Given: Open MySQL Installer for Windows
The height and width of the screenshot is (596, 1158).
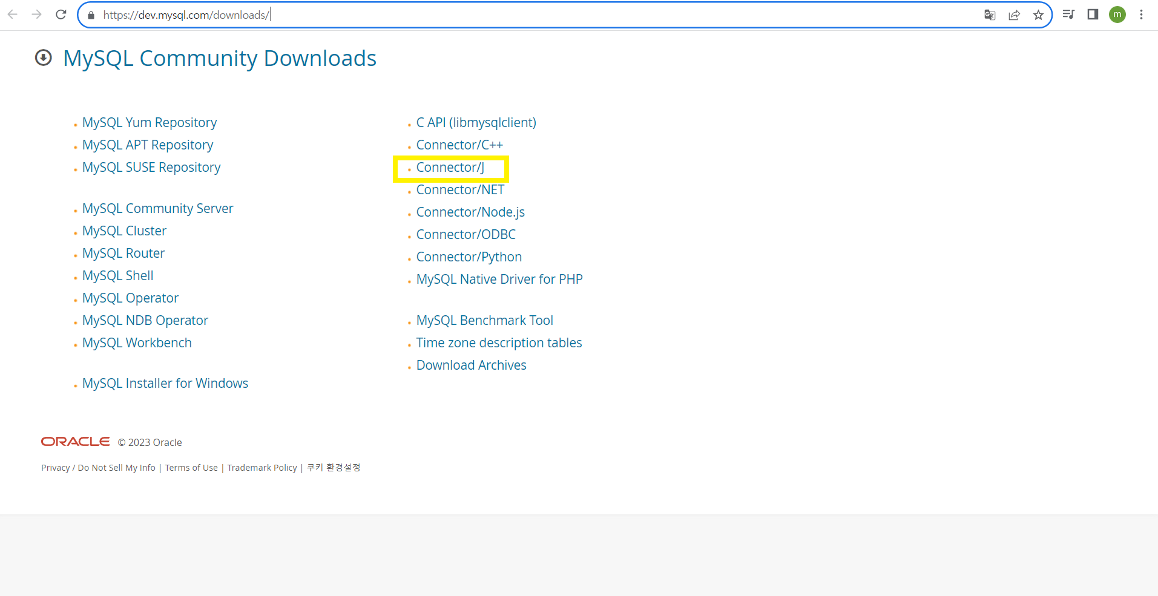Looking at the screenshot, I should pyautogui.click(x=165, y=384).
